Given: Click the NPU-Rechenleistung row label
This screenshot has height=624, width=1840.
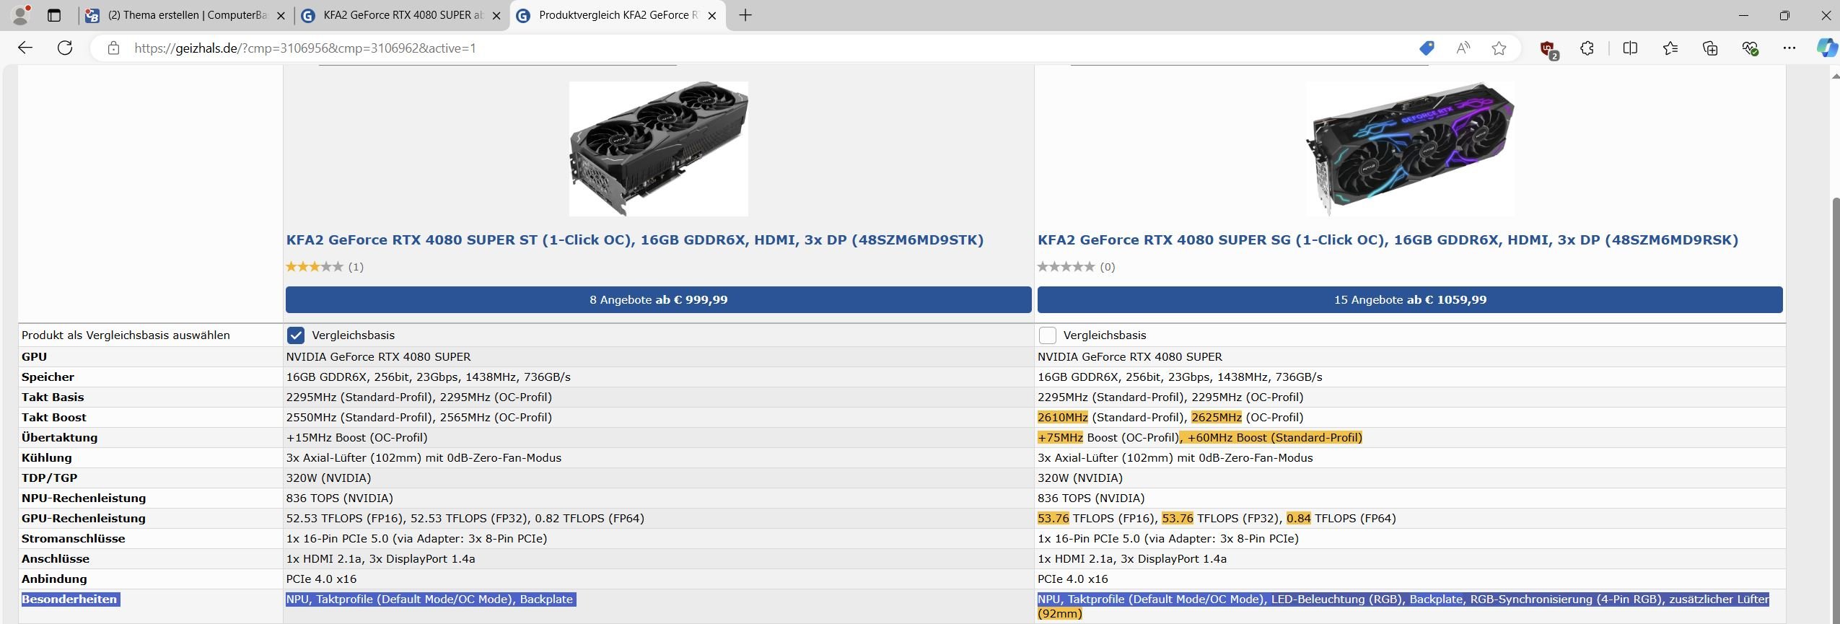Looking at the screenshot, I should (x=84, y=498).
